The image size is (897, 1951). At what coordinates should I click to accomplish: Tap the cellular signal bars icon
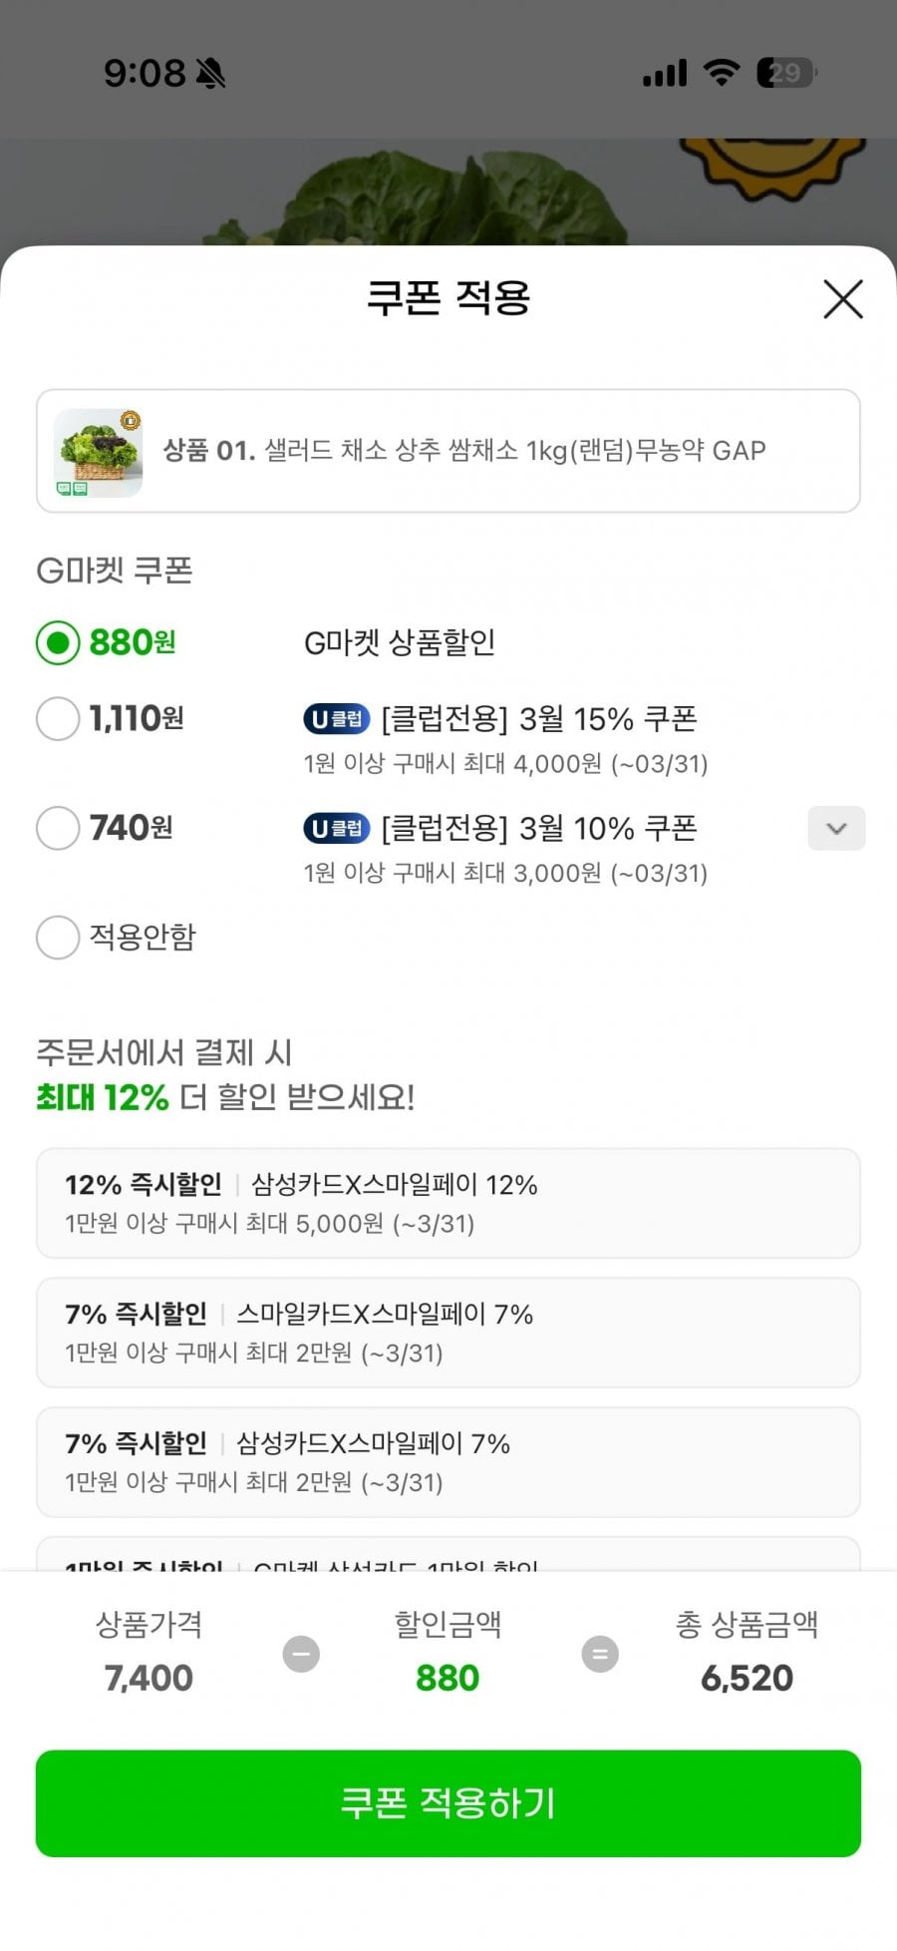665,73
